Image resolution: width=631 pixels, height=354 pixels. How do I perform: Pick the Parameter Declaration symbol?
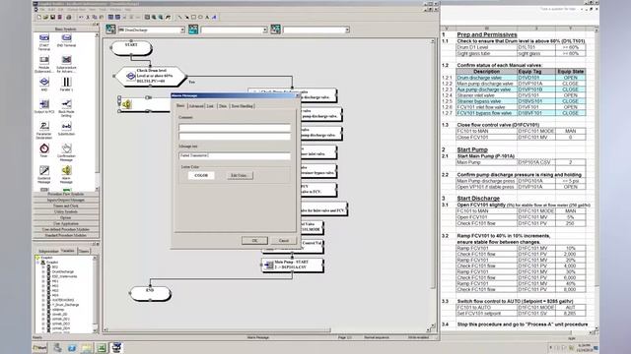[x=44, y=126]
